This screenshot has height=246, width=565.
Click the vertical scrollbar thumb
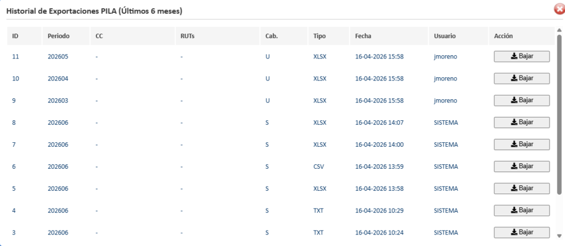click(x=559, y=110)
